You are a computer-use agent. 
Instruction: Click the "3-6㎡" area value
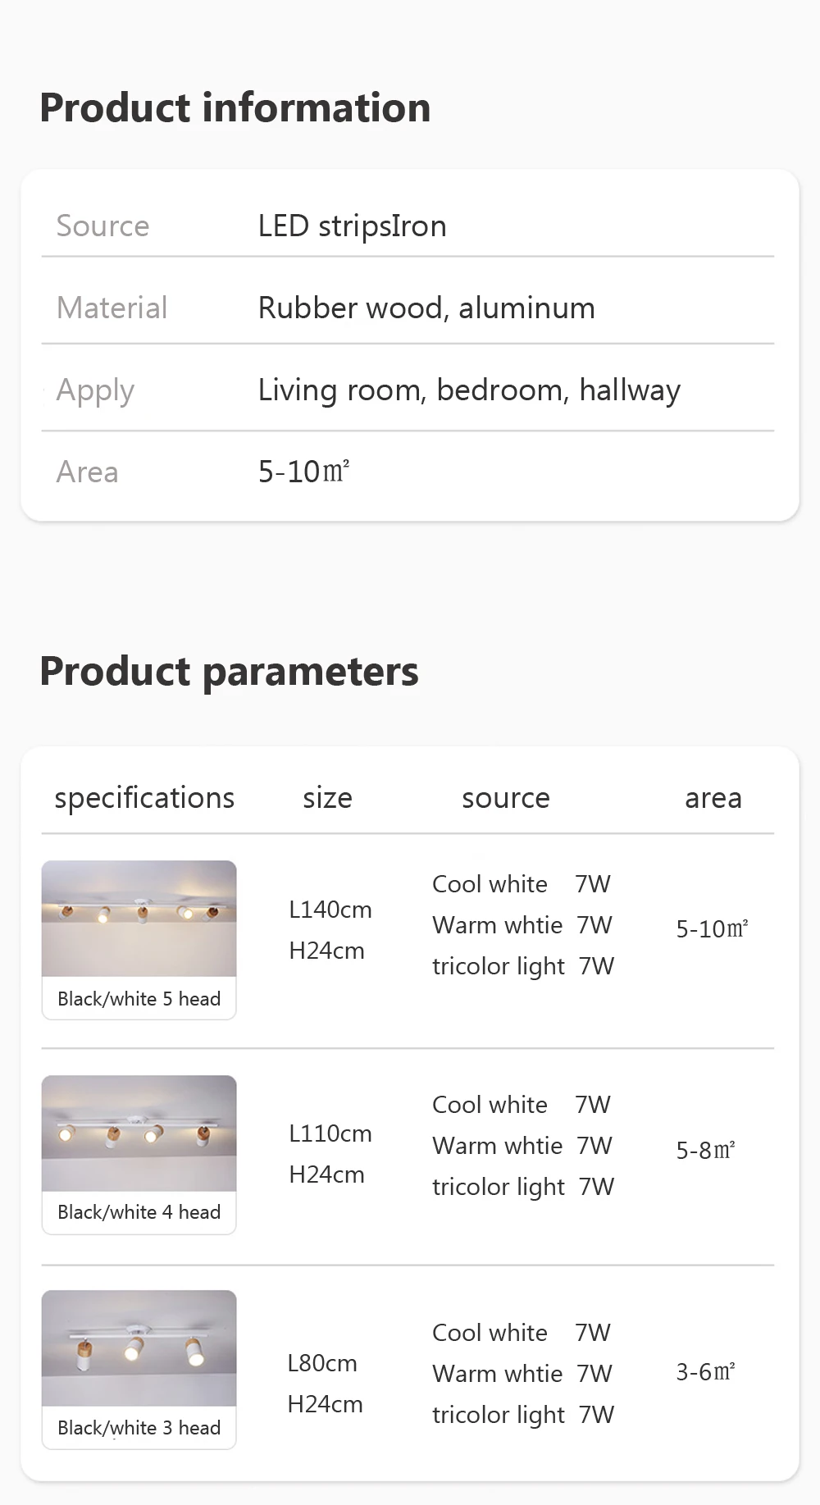(x=705, y=1372)
